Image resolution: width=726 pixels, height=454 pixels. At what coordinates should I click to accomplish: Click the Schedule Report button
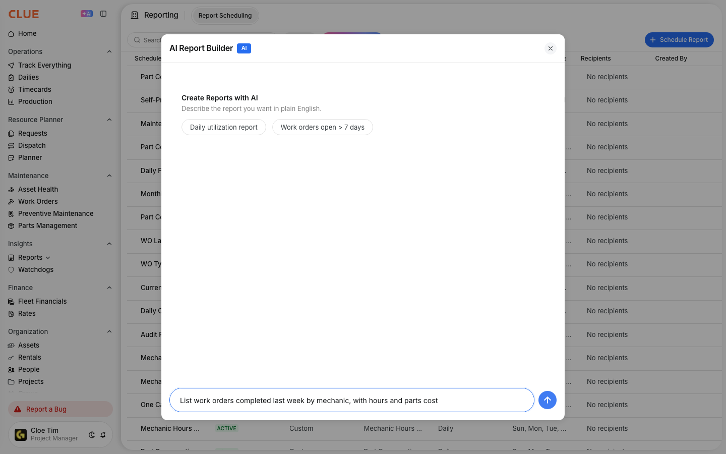pos(679,40)
